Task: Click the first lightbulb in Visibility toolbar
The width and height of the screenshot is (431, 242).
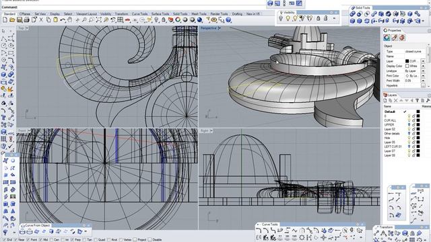Action: coord(281,18)
